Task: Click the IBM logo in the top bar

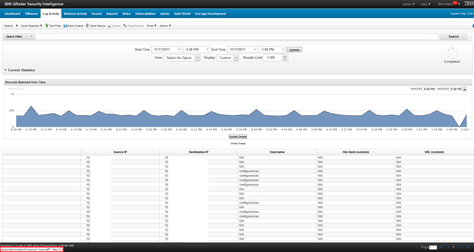Action: (468, 4)
